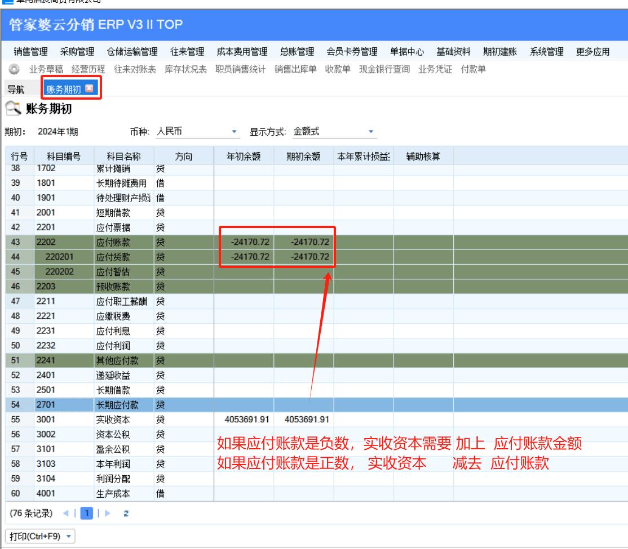Select row 2201 应付票据
The height and width of the screenshot is (549, 628).
tap(316, 227)
